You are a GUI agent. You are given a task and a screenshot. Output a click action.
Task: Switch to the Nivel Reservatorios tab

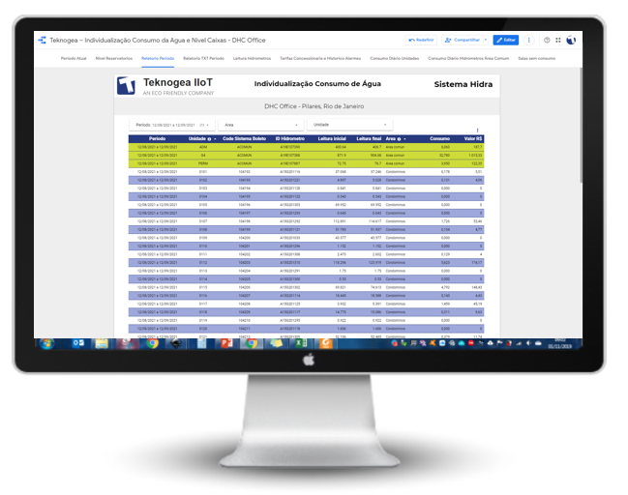[114, 58]
